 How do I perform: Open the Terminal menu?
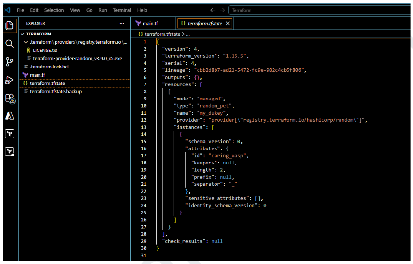coord(122,10)
